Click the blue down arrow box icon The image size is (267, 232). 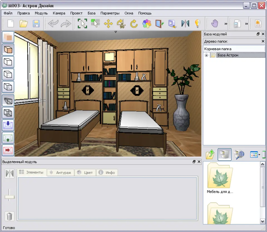tap(8, 125)
